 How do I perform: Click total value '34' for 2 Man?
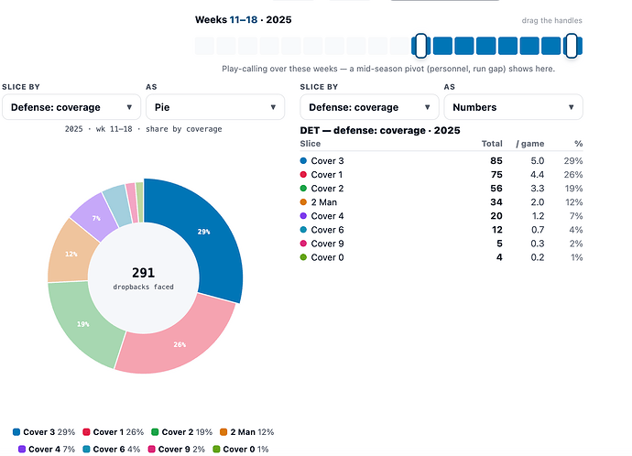pos(496,202)
